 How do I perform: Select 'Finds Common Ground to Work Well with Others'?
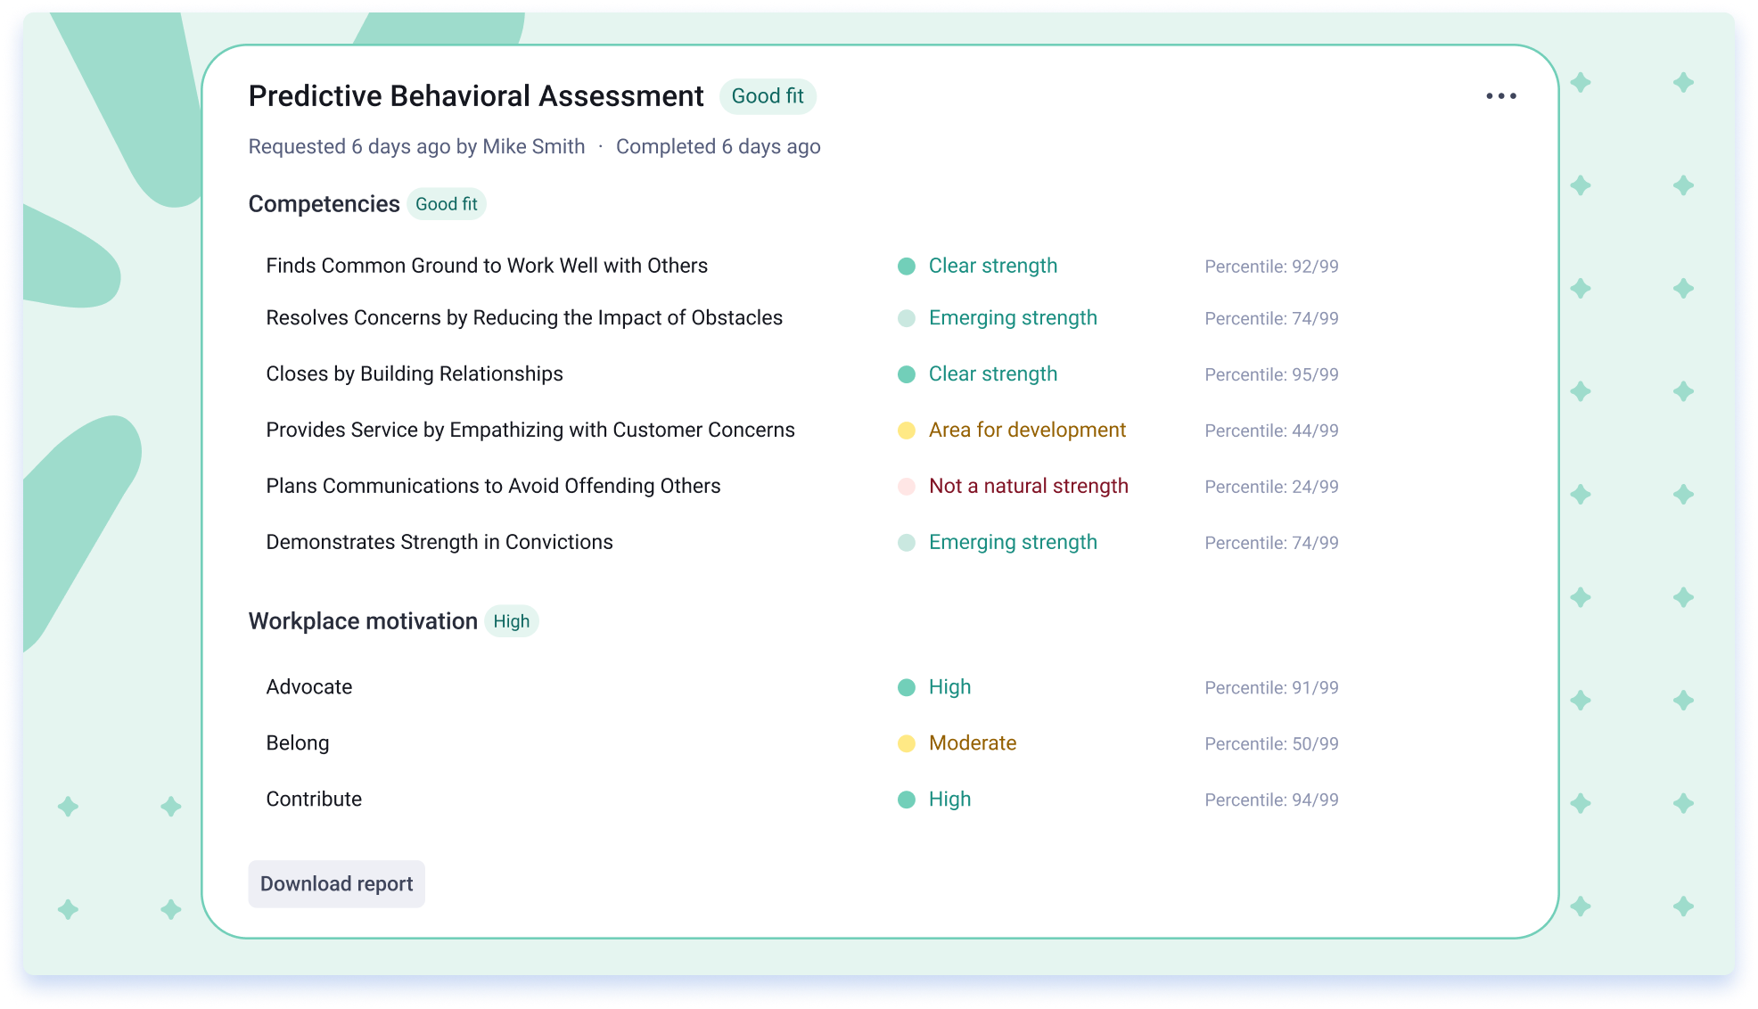click(487, 266)
